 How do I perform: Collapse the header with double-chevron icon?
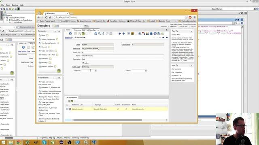tap(166, 30)
